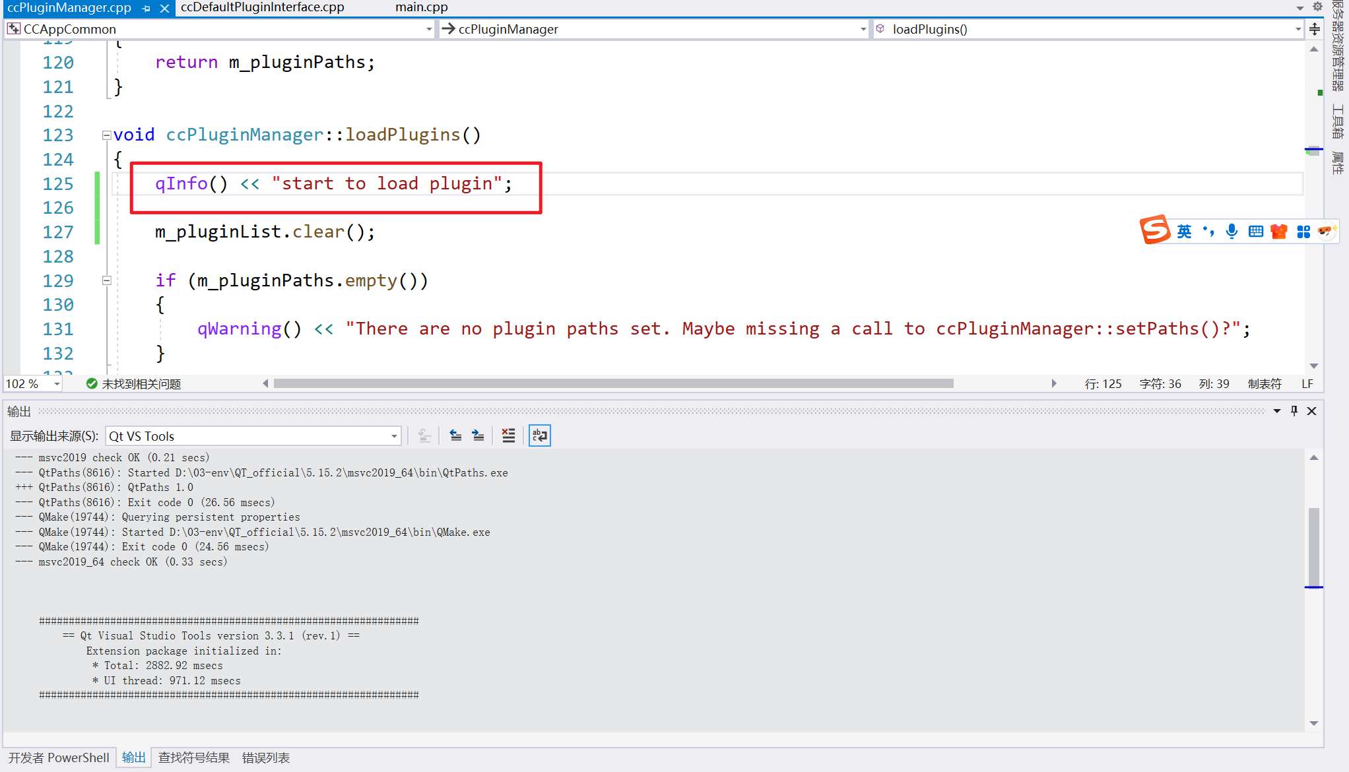Switch to 开发者 PowerShell tab
Viewport: 1349px width, 772px height.
tap(59, 757)
